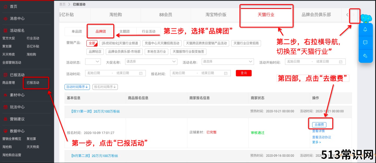
Task: Select the 天猫服饰行业裂变抽签 filter
Action: (x=188, y=51)
